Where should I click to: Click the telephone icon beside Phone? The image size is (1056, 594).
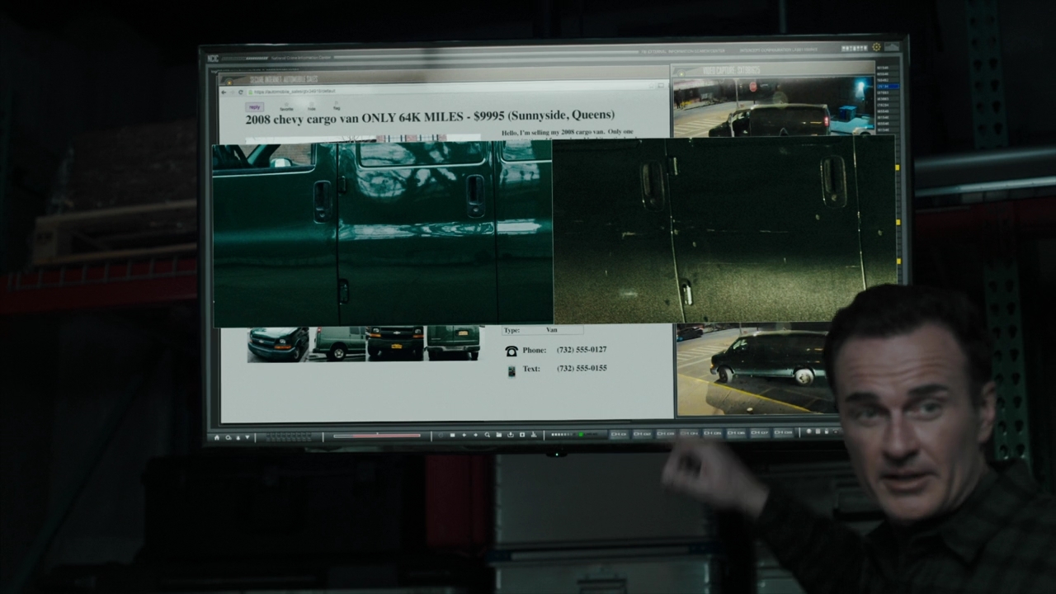(511, 351)
